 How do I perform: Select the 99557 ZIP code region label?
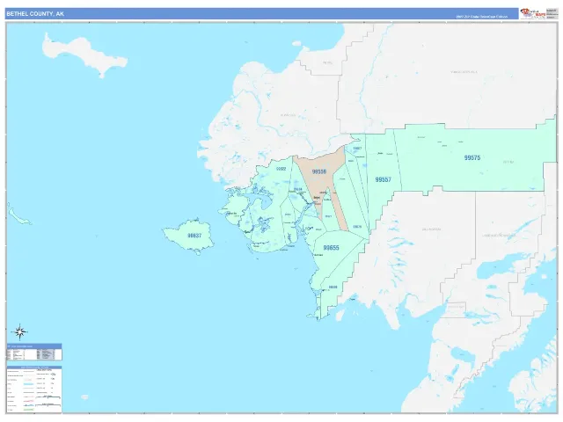point(383,179)
